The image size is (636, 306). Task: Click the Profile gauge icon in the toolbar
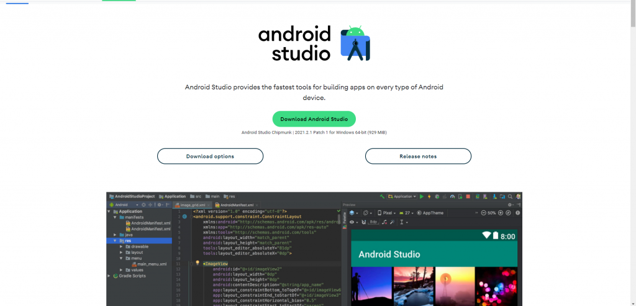452,197
